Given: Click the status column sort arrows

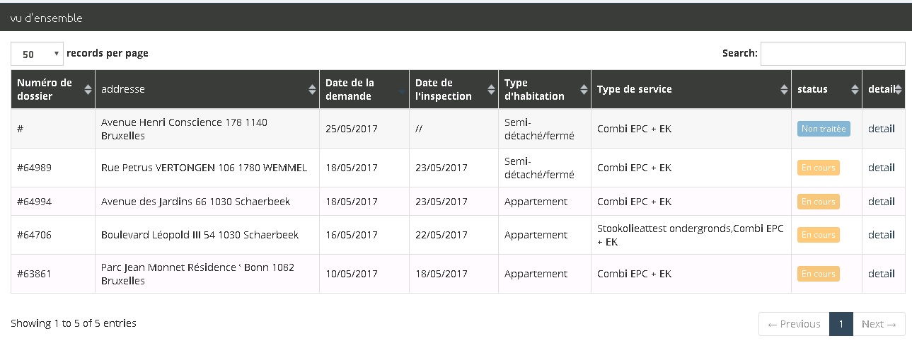Looking at the screenshot, I should [855, 90].
